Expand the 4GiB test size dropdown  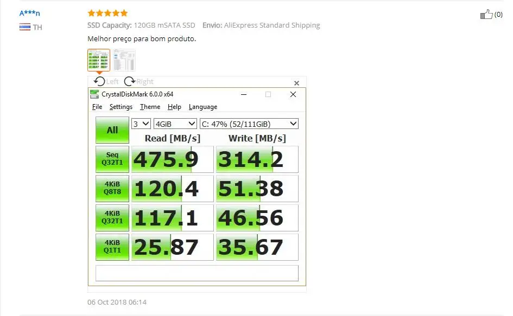tap(175, 124)
